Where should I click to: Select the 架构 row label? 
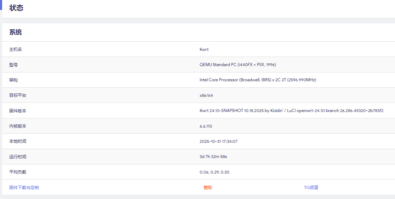[13, 80]
